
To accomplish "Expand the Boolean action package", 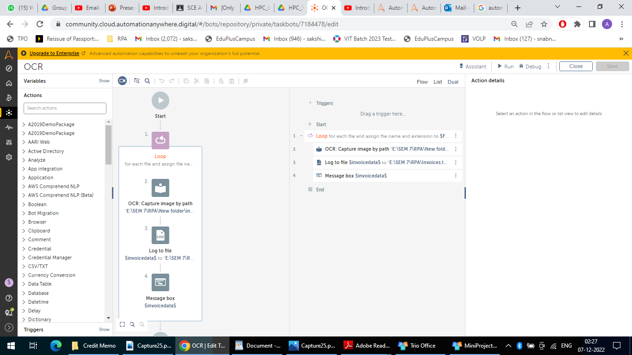I will 24,204.
